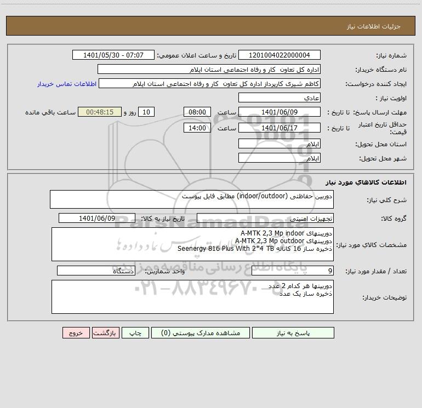This screenshot has width=422, height=408.
Task: Click the ساعت باقی مانده label
Action: pyautogui.click(x=50, y=112)
